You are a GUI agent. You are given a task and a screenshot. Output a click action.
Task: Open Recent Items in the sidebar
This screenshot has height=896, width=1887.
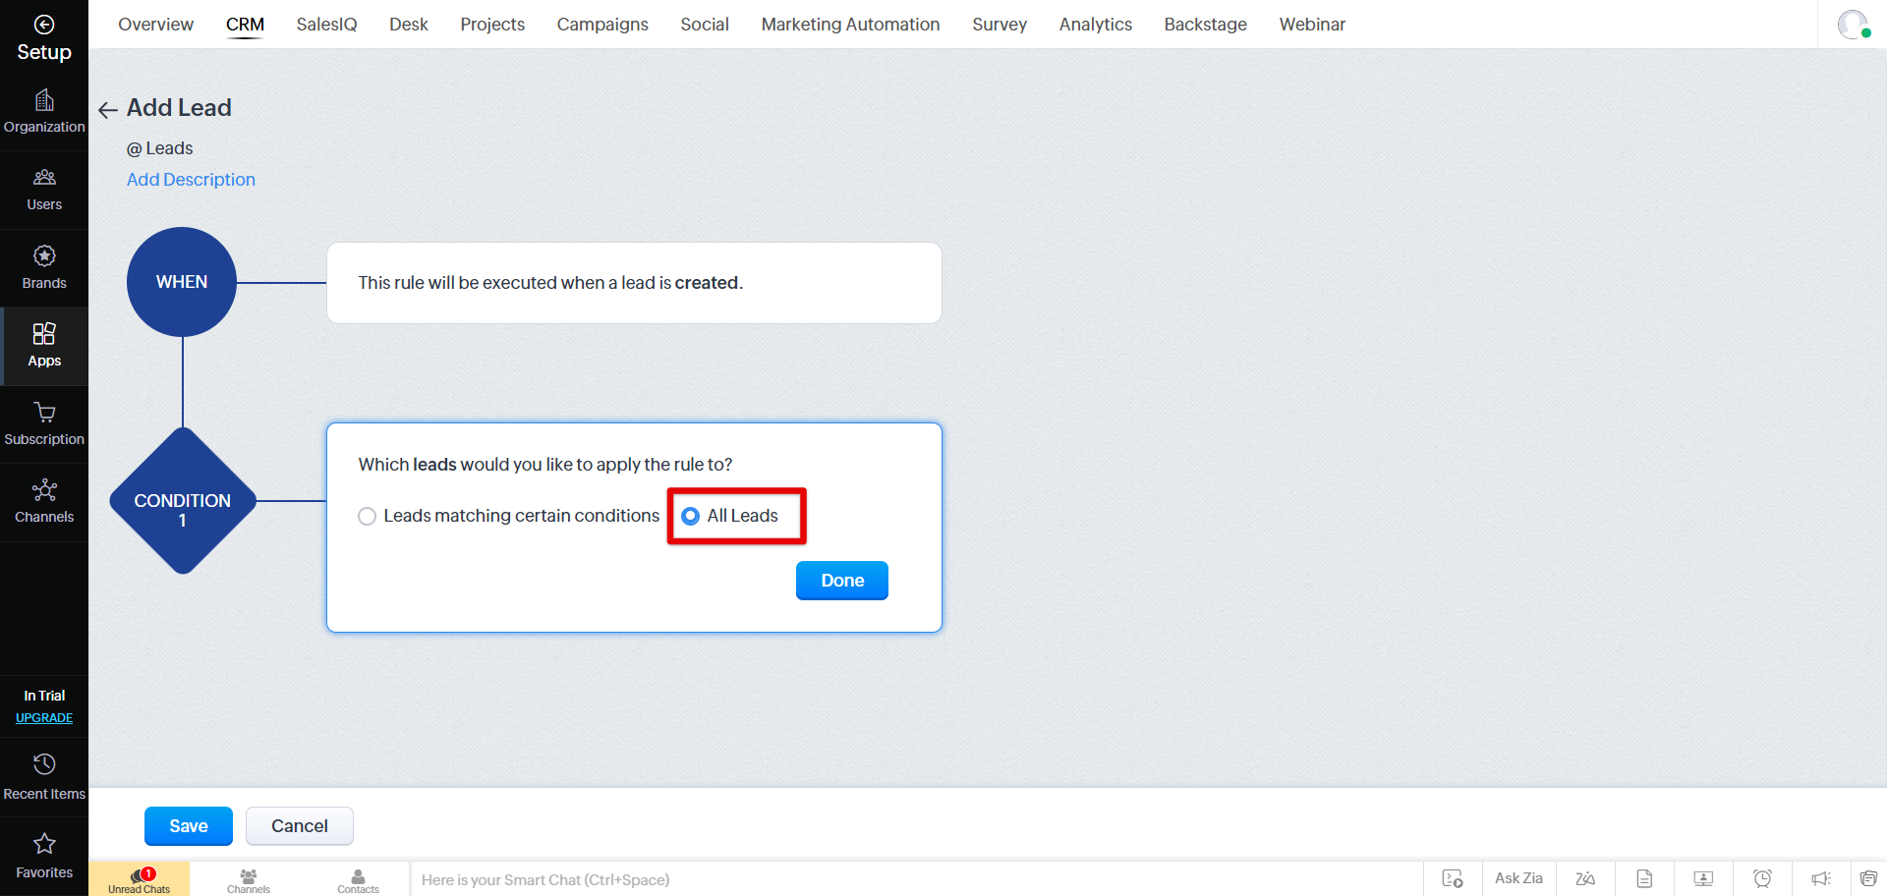tap(44, 778)
